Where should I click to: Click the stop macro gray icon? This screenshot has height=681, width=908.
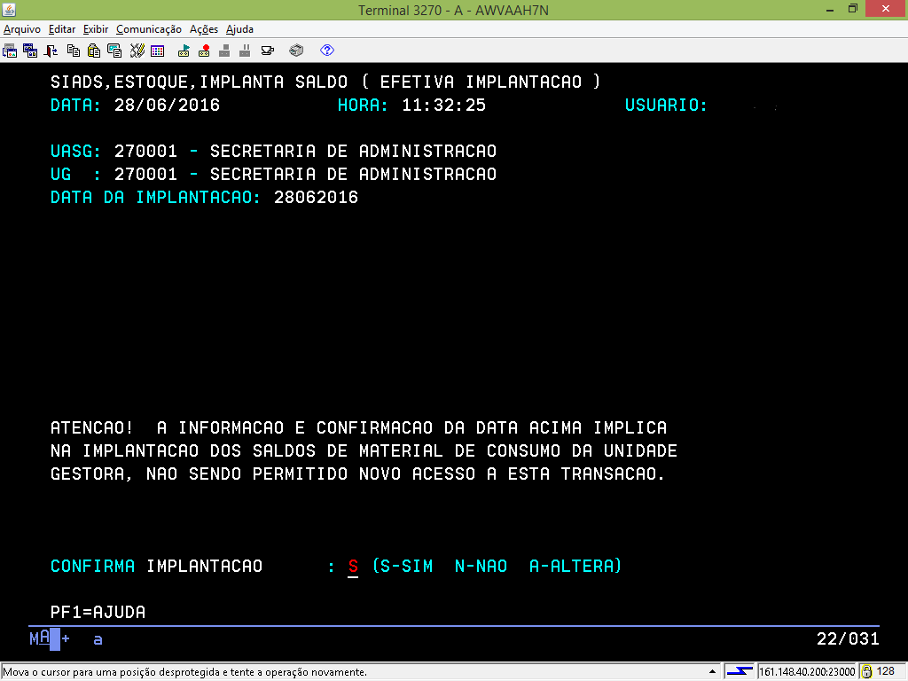[x=224, y=51]
